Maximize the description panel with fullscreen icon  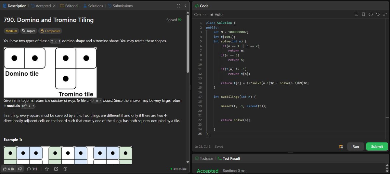pyautogui.click(x=178, y=6)
